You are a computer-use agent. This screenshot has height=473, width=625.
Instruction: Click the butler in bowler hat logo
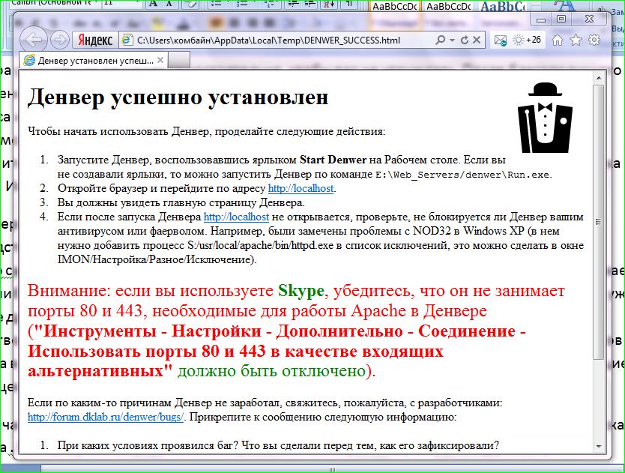point(546,118)
